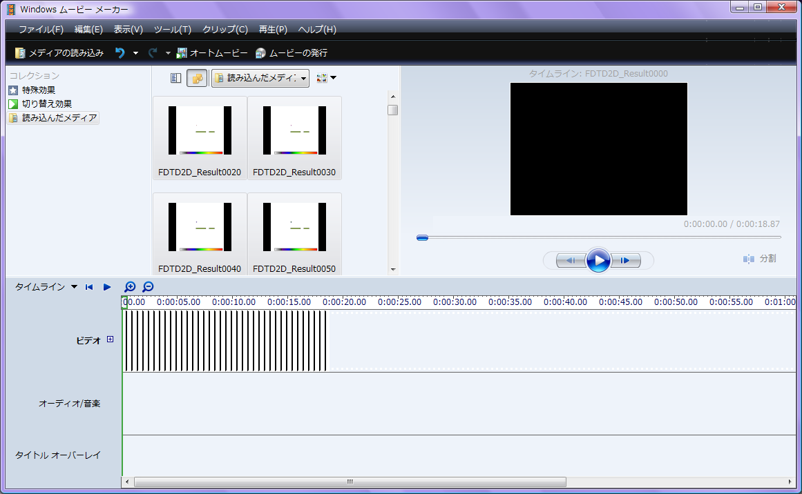Select the FDTD2D_Result0040 thumbnail
This screenshot has height=494, width=802.
tap(200, 235)
